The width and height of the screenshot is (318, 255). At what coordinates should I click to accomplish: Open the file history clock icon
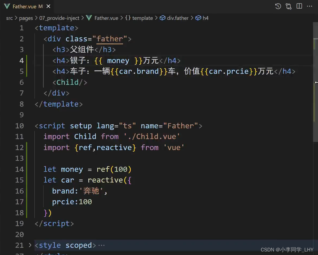pos(278,6)
